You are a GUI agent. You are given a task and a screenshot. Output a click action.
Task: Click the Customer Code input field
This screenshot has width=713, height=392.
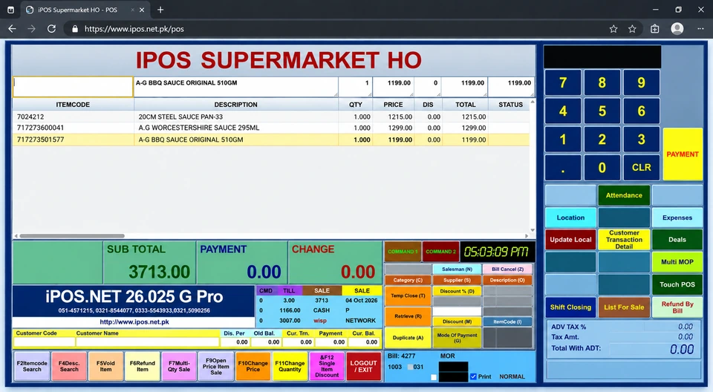point(45,342)
